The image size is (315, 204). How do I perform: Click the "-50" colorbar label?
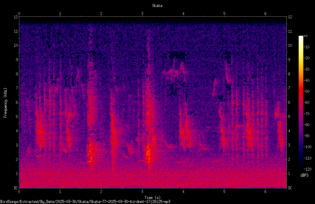click(306, 91)
